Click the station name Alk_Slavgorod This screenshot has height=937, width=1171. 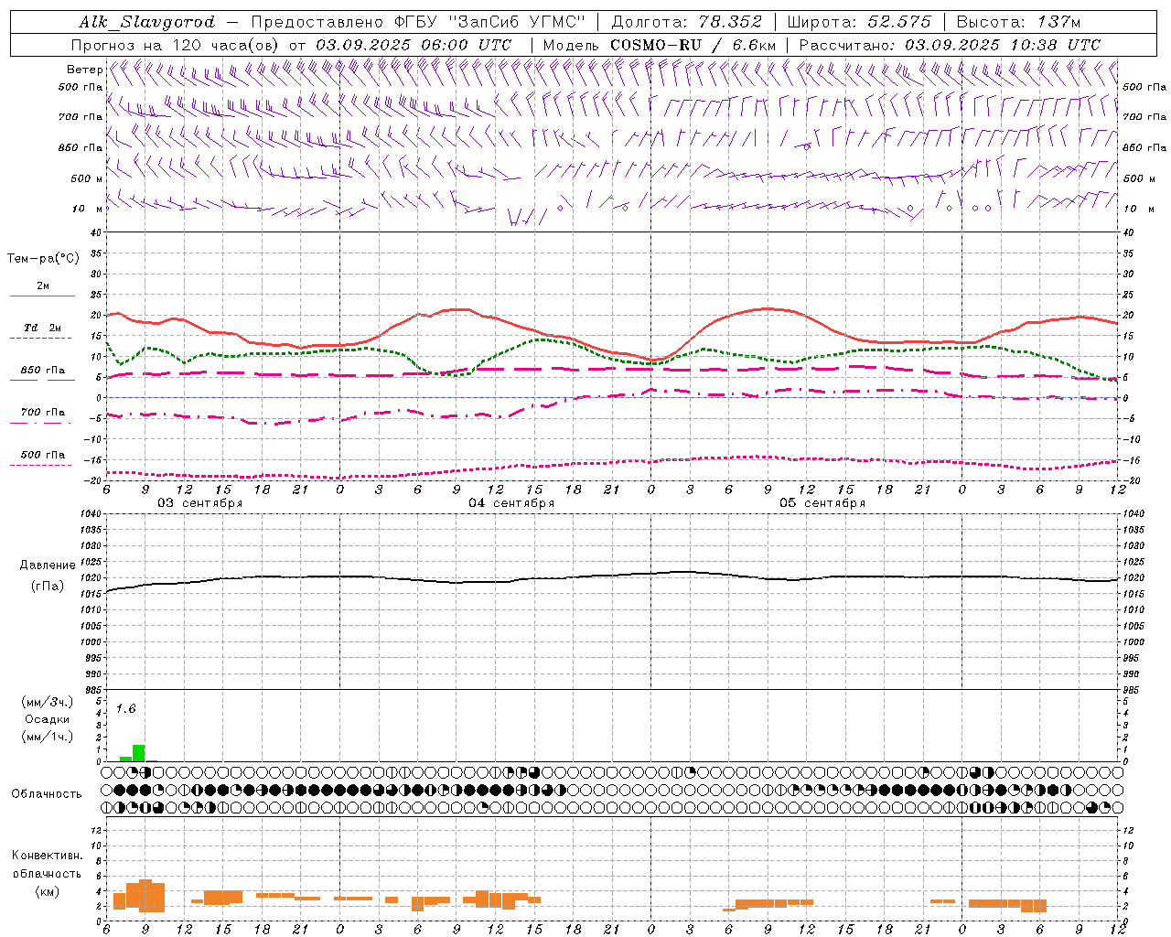(146, 22)
